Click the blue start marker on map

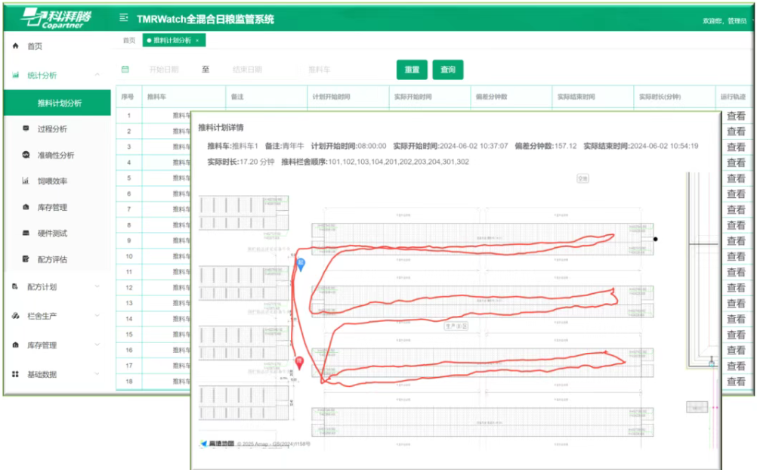coord(301,264)
